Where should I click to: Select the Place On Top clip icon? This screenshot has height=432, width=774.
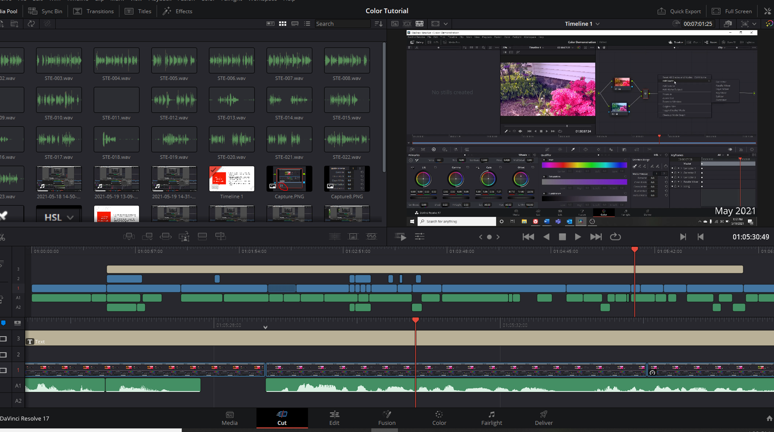pos(202,236)
